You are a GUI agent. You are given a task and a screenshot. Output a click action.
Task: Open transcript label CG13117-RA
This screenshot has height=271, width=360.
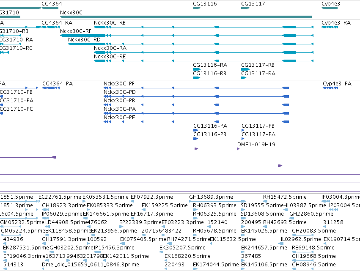[258, 74]
